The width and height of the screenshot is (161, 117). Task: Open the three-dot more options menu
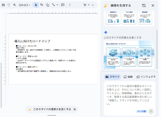pos(70,5)
